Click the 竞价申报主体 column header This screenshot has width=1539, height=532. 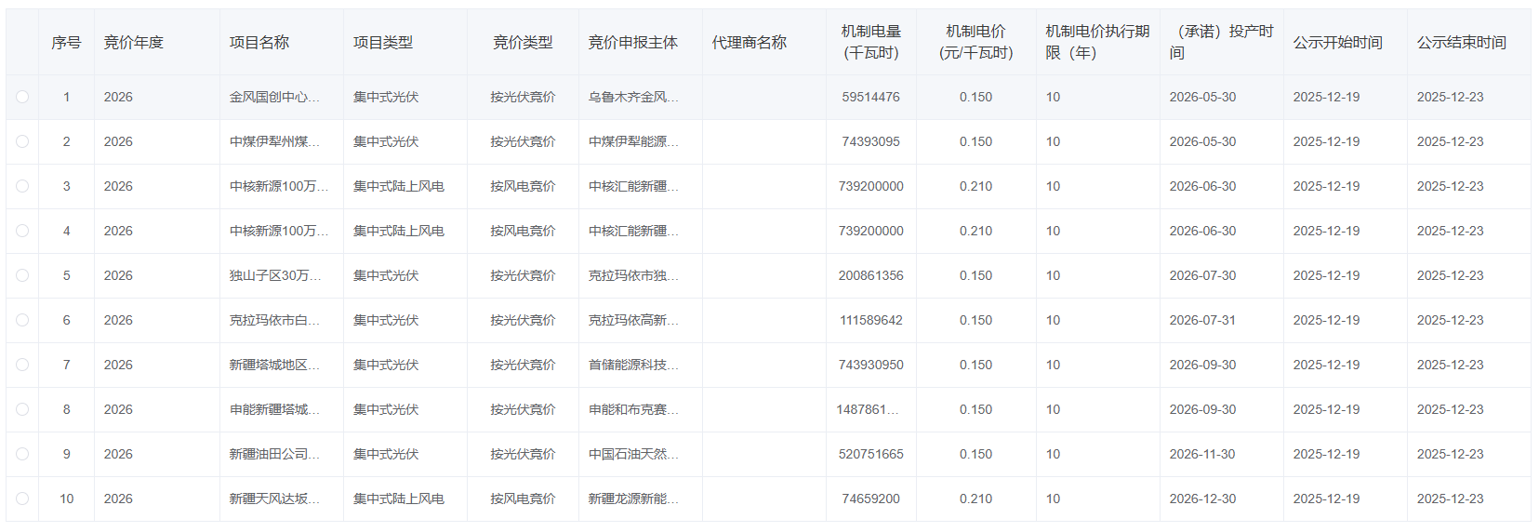tap(632, 43)
